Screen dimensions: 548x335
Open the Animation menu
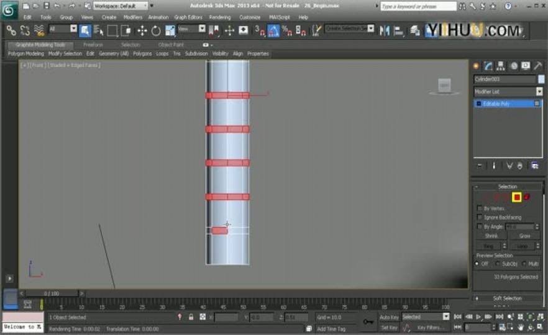coord(158,17)
